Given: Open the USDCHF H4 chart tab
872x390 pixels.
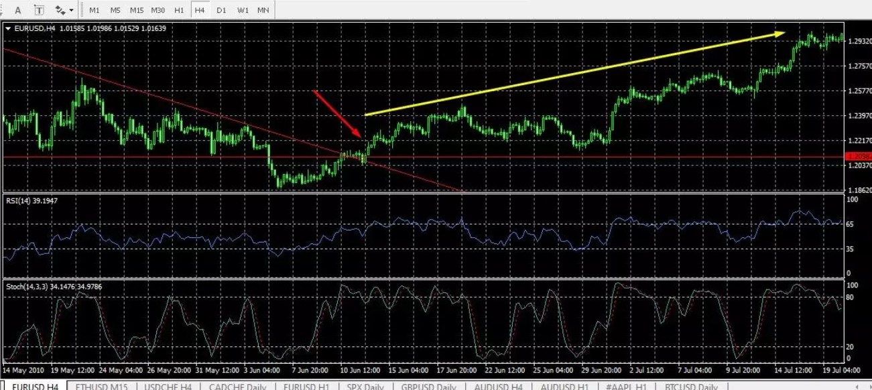Looking at the screenshot, I should coord(168,386).
